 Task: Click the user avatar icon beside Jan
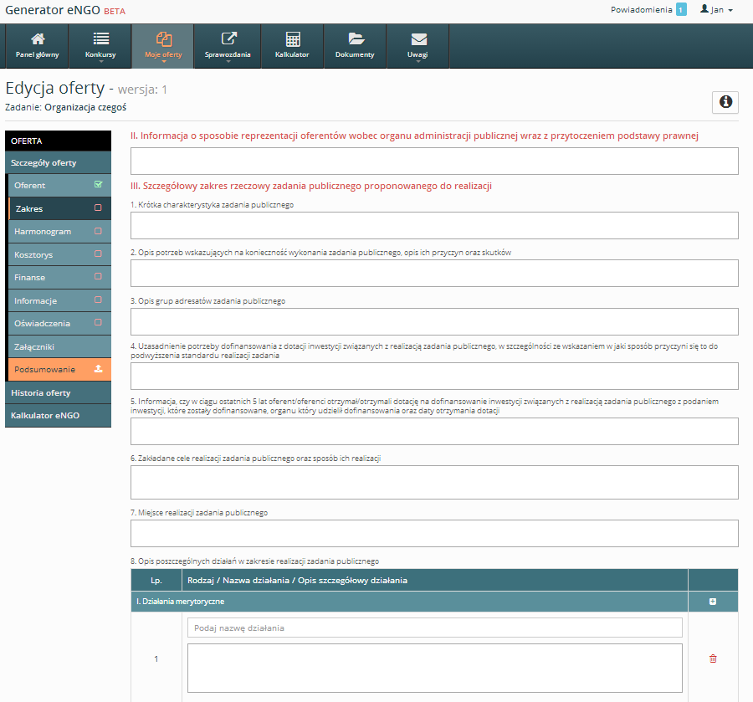click(x=704, y=8)
